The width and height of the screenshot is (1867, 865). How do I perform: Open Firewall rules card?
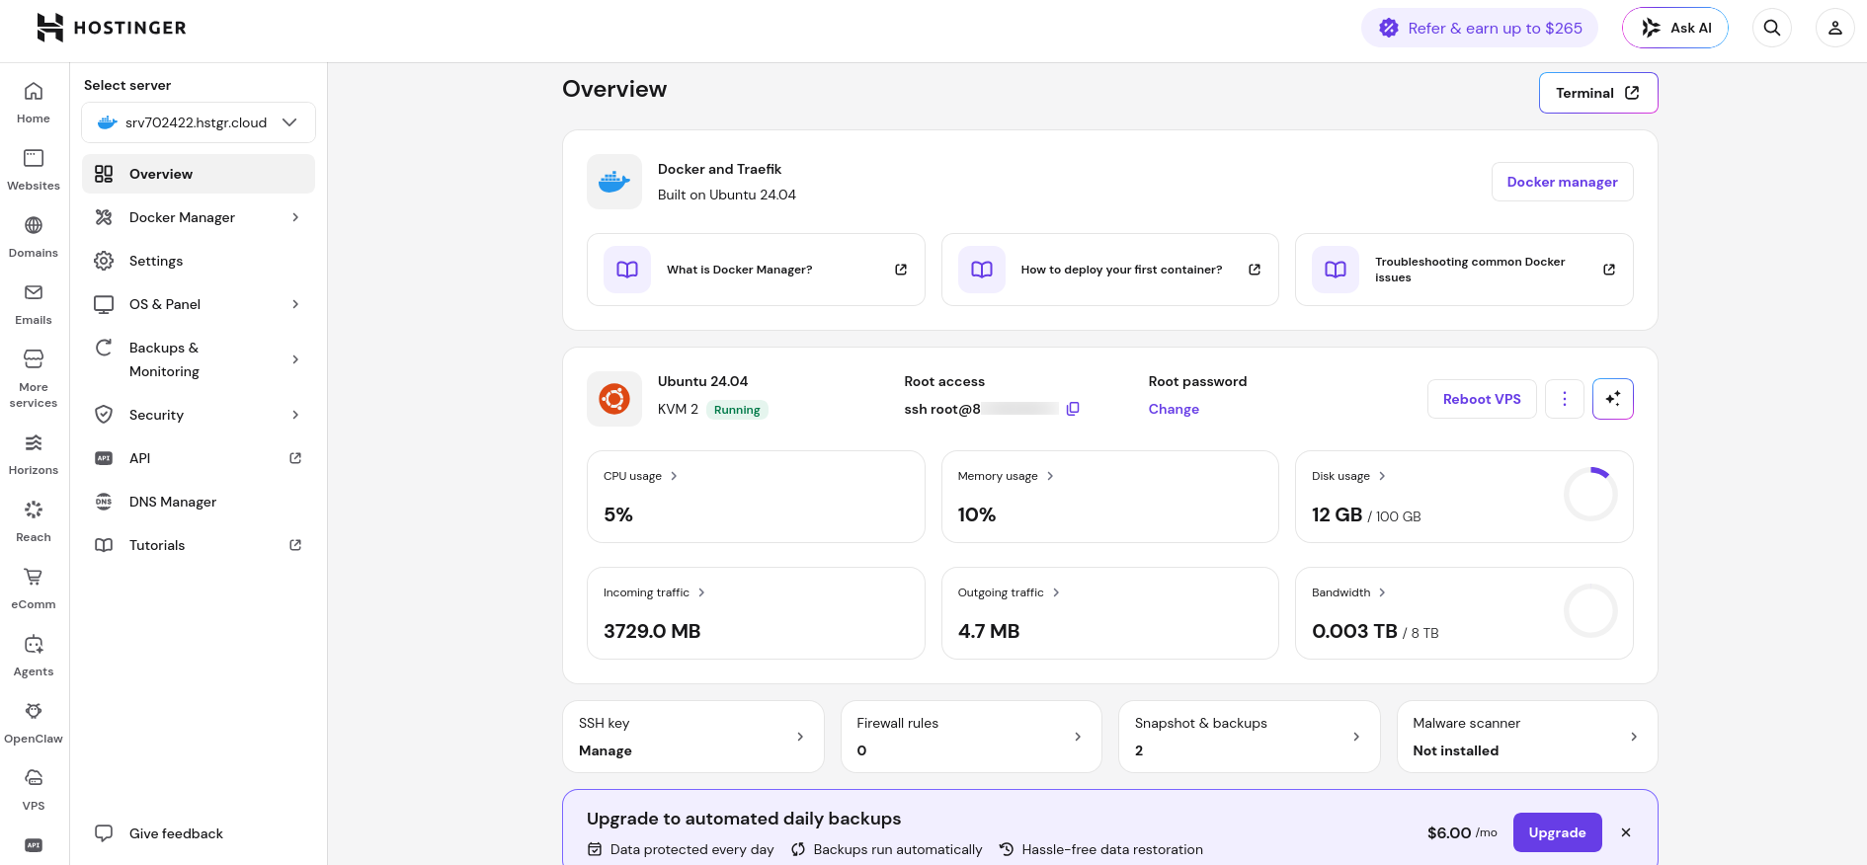(x=971, y=737)
